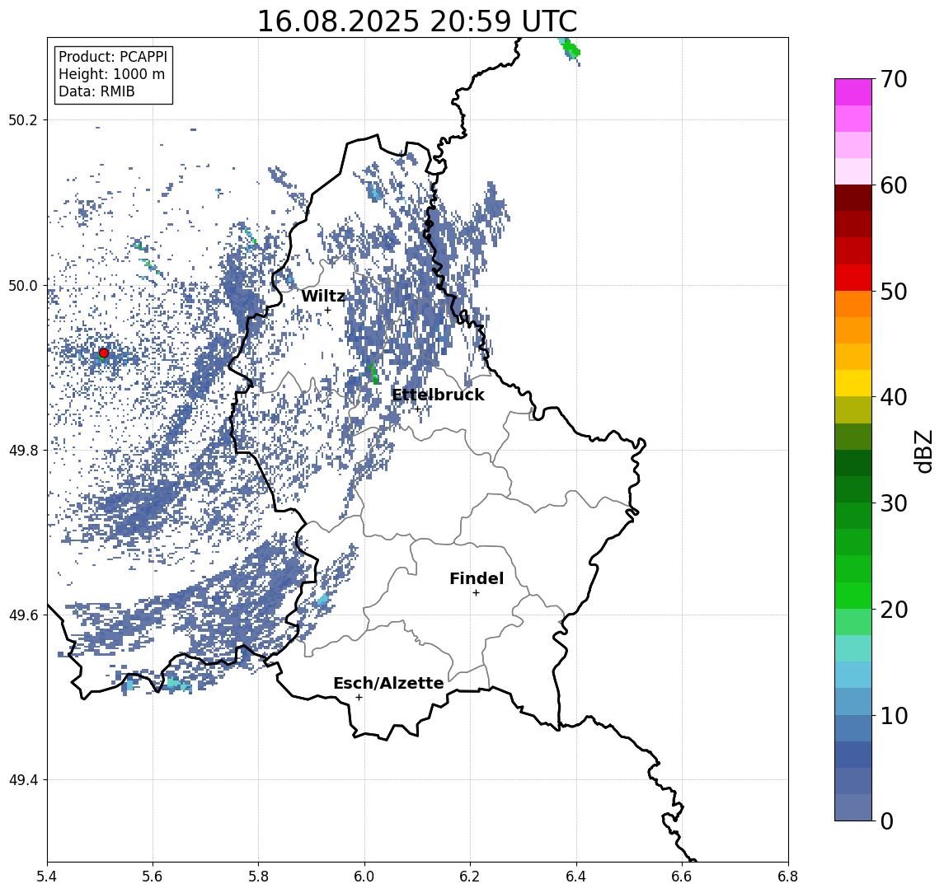Viewport: 944px width, 893px height.
Task: Click the longitude tick label 6.8
Action: (788, 877)
